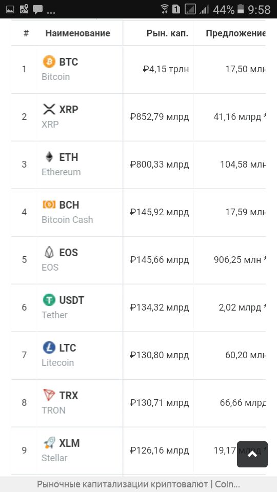277x492 pixels.
Task: Sort by the Предложение column header
Action: tap(235, 33)
